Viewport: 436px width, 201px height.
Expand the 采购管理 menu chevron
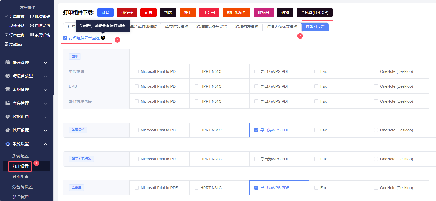click(x=45, y=90)
